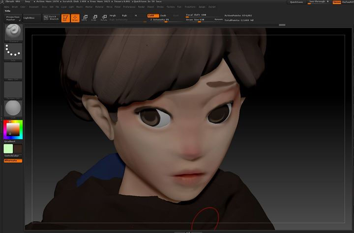Adjust the Z Intensity slider
The height and width of the screenshot is (233, 354).
(166, 20)
